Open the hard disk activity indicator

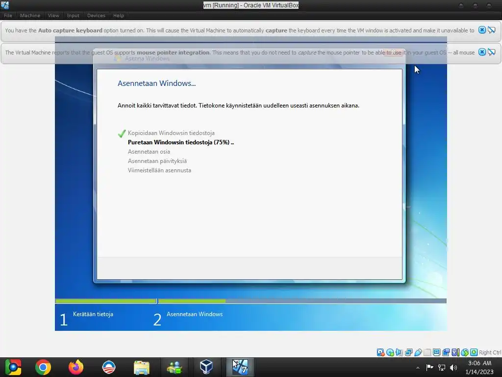tap(380, 352)
